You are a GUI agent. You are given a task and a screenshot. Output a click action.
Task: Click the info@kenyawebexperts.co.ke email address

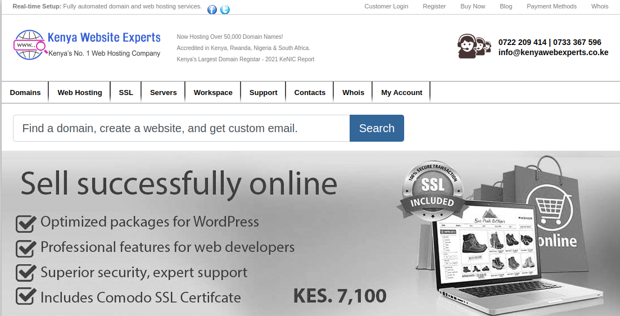[x=553, y=52]
